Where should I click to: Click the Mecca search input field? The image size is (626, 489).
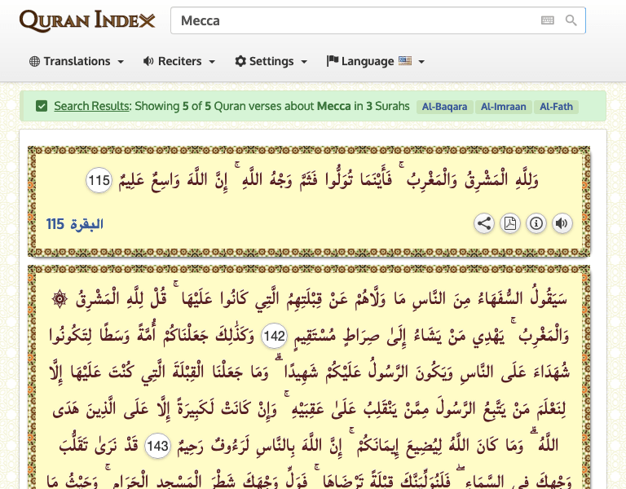tap(377, 20)
